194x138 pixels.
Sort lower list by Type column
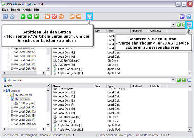click(x=118, y=86)
